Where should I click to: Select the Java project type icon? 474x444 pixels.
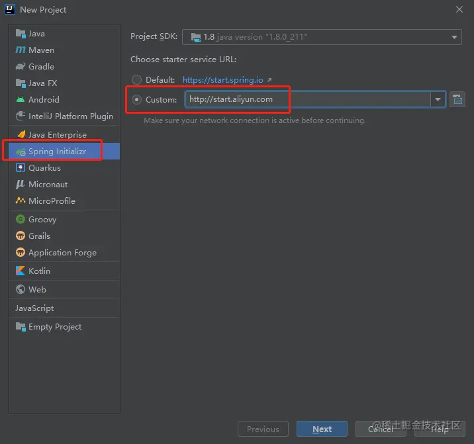[21, 34]
